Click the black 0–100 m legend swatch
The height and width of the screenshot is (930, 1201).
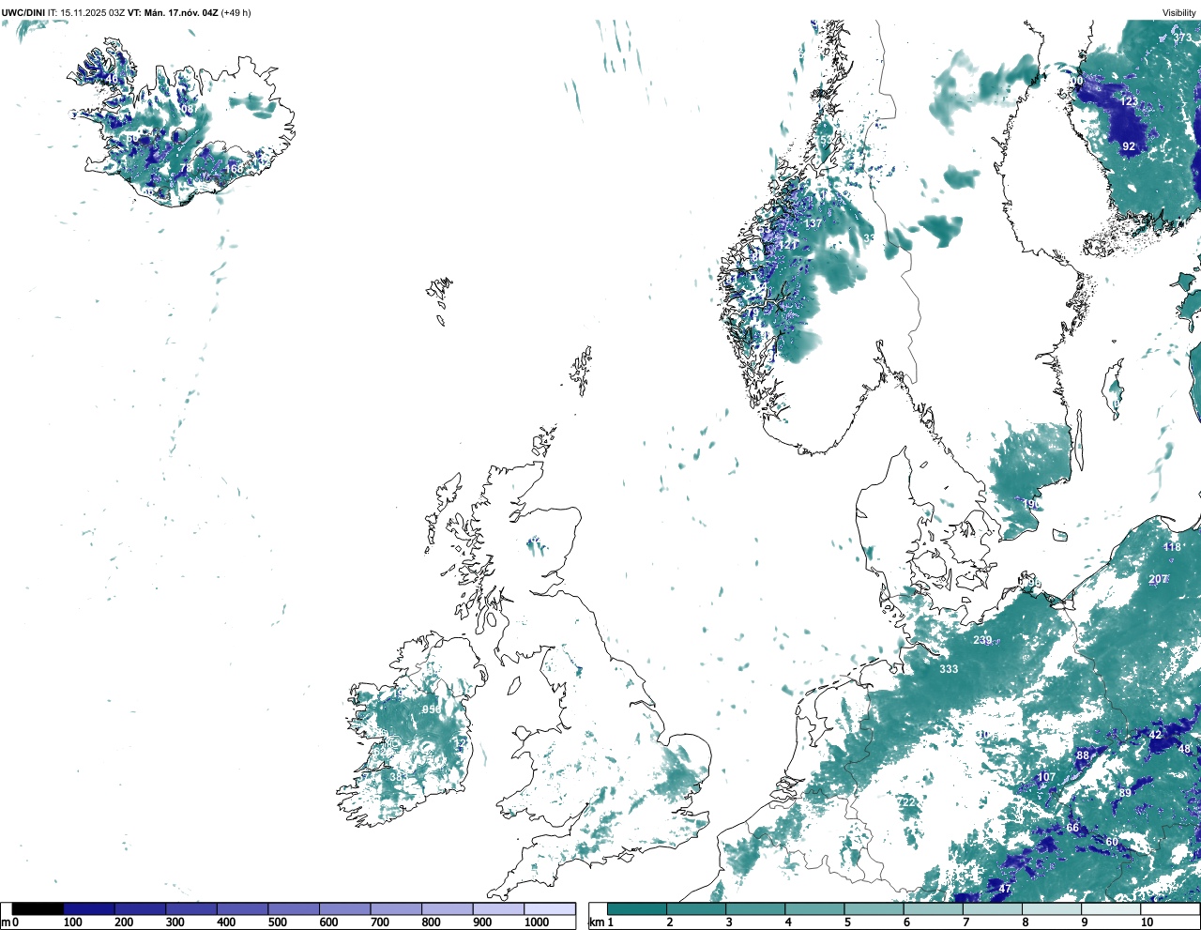coord(38,909)
